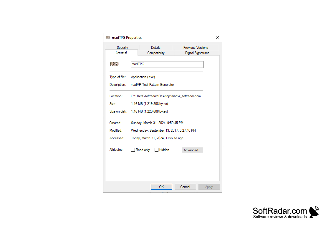Show the Compatibility tab
The height and width of the screenshot is (226, 326).
pyautogui.click(x=156, y=53)
